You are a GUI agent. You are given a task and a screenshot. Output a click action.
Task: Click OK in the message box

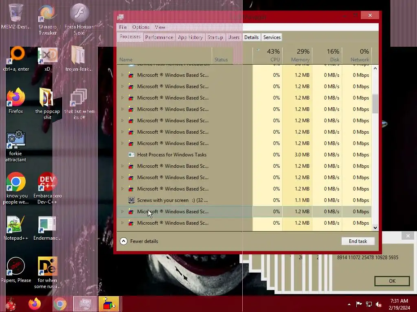(x=392, y=281)
